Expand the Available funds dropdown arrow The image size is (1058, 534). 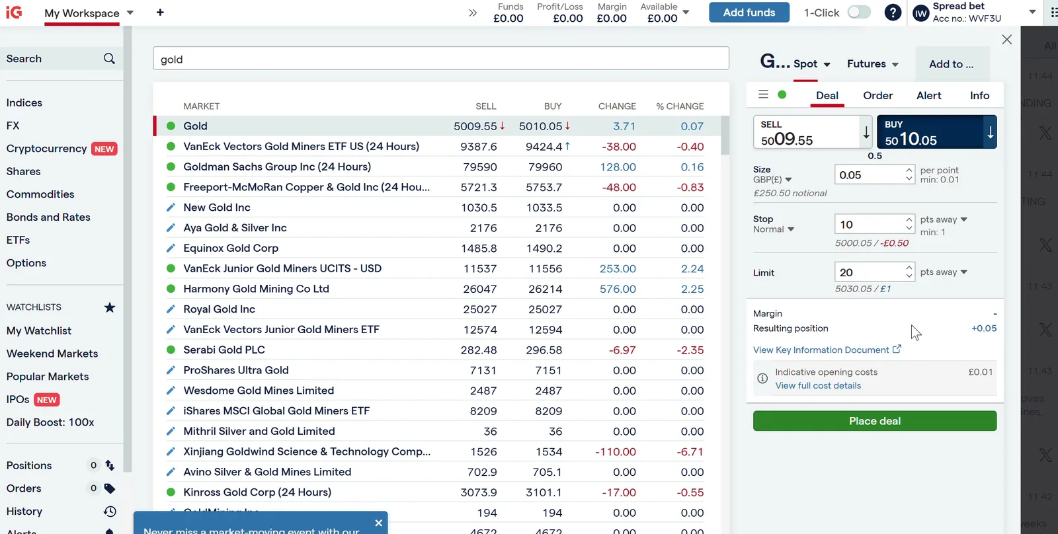(x=686, y=13)
